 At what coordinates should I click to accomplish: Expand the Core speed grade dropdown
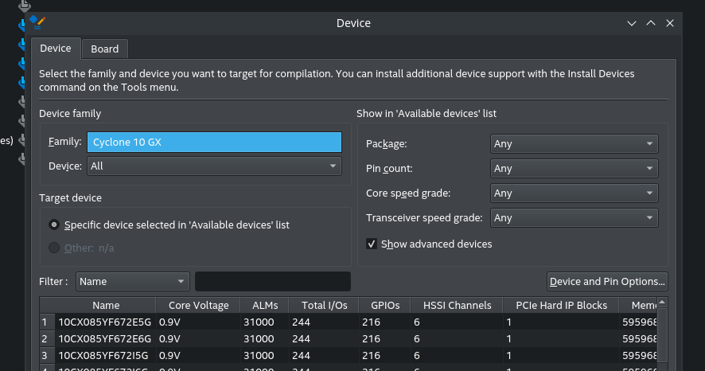(574, 193)
